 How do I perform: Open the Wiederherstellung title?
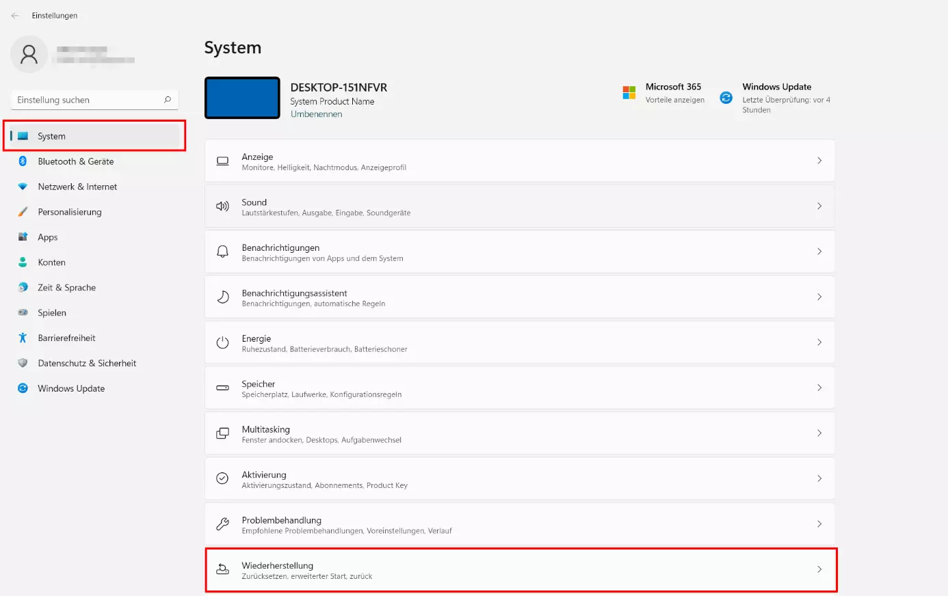[x=277, y=565]
